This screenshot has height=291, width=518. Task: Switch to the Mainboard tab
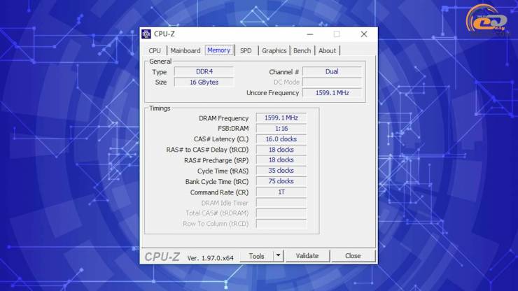point(185,51)
